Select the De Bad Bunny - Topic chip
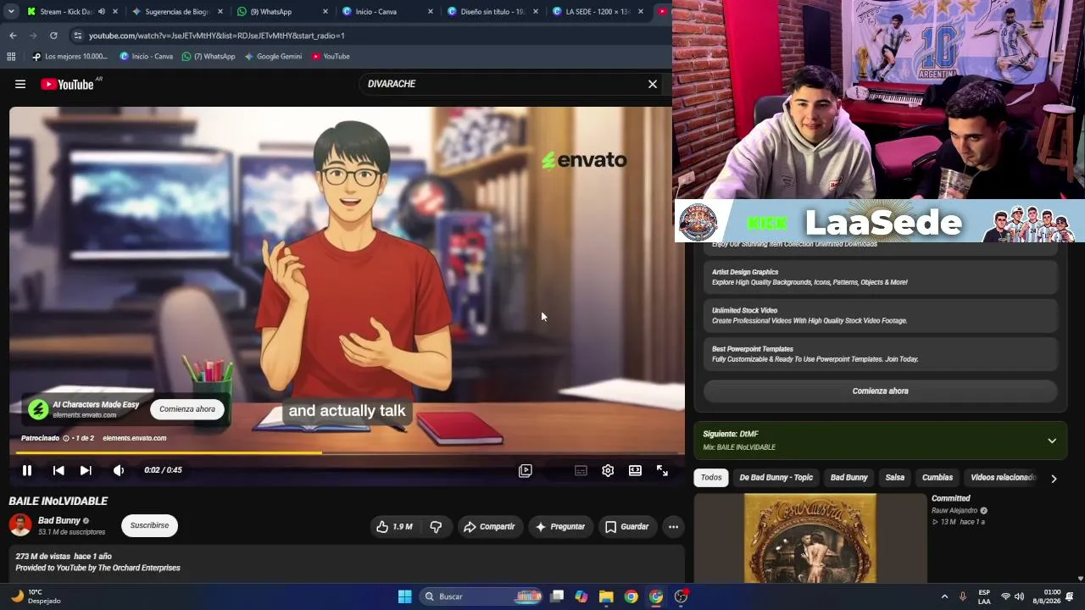 776,478
